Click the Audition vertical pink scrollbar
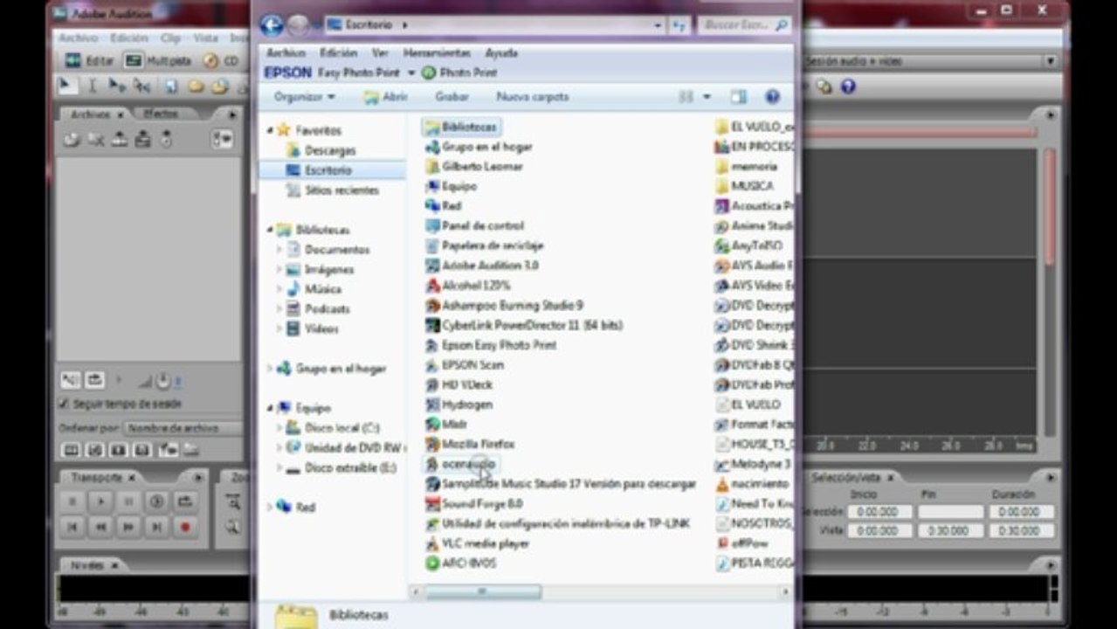Screen dimensions: 1117x629 coord(1050,206)
